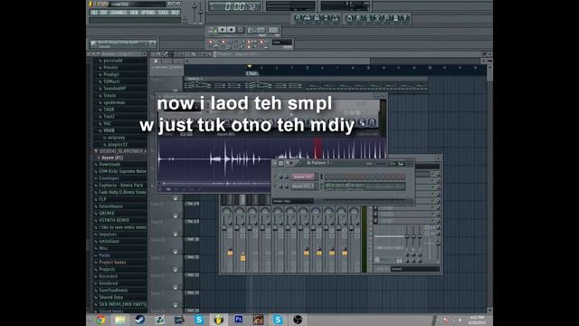This screenshot has height=326, width=579.
Task: Mute the second dayum channel LED
Action: pyautogui.click(x=275, y=187)
